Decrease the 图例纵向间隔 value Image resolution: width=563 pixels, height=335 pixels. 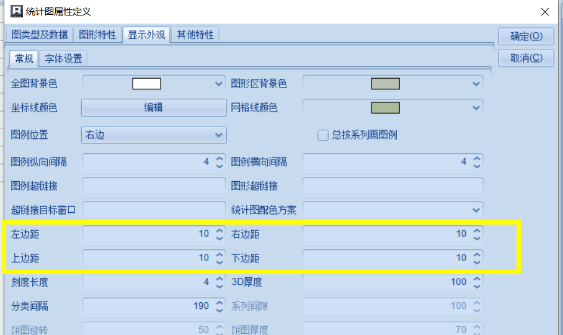click(219, 166)
